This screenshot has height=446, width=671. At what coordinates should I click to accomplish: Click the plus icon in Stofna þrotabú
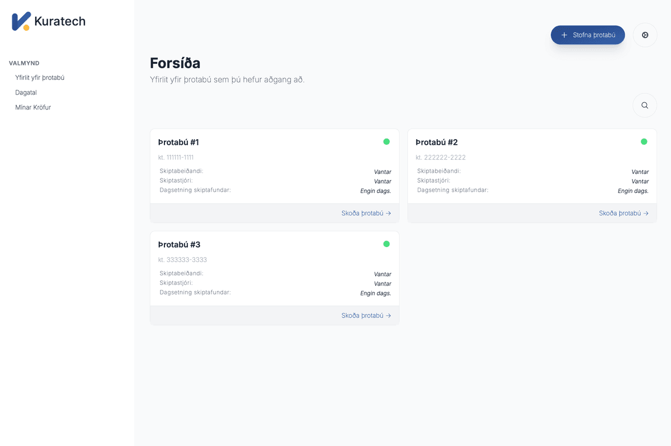[x=564, y=35]
